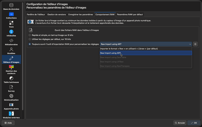Open the Modules externes settings page
Image resolution: width=202 pixels, height=127 pixels.
(11, 115)
